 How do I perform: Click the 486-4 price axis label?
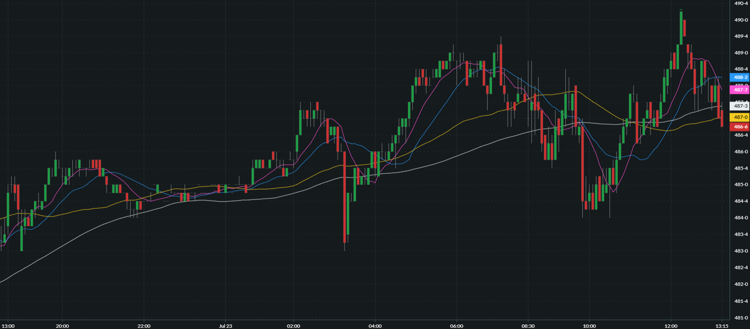point(741,135)
